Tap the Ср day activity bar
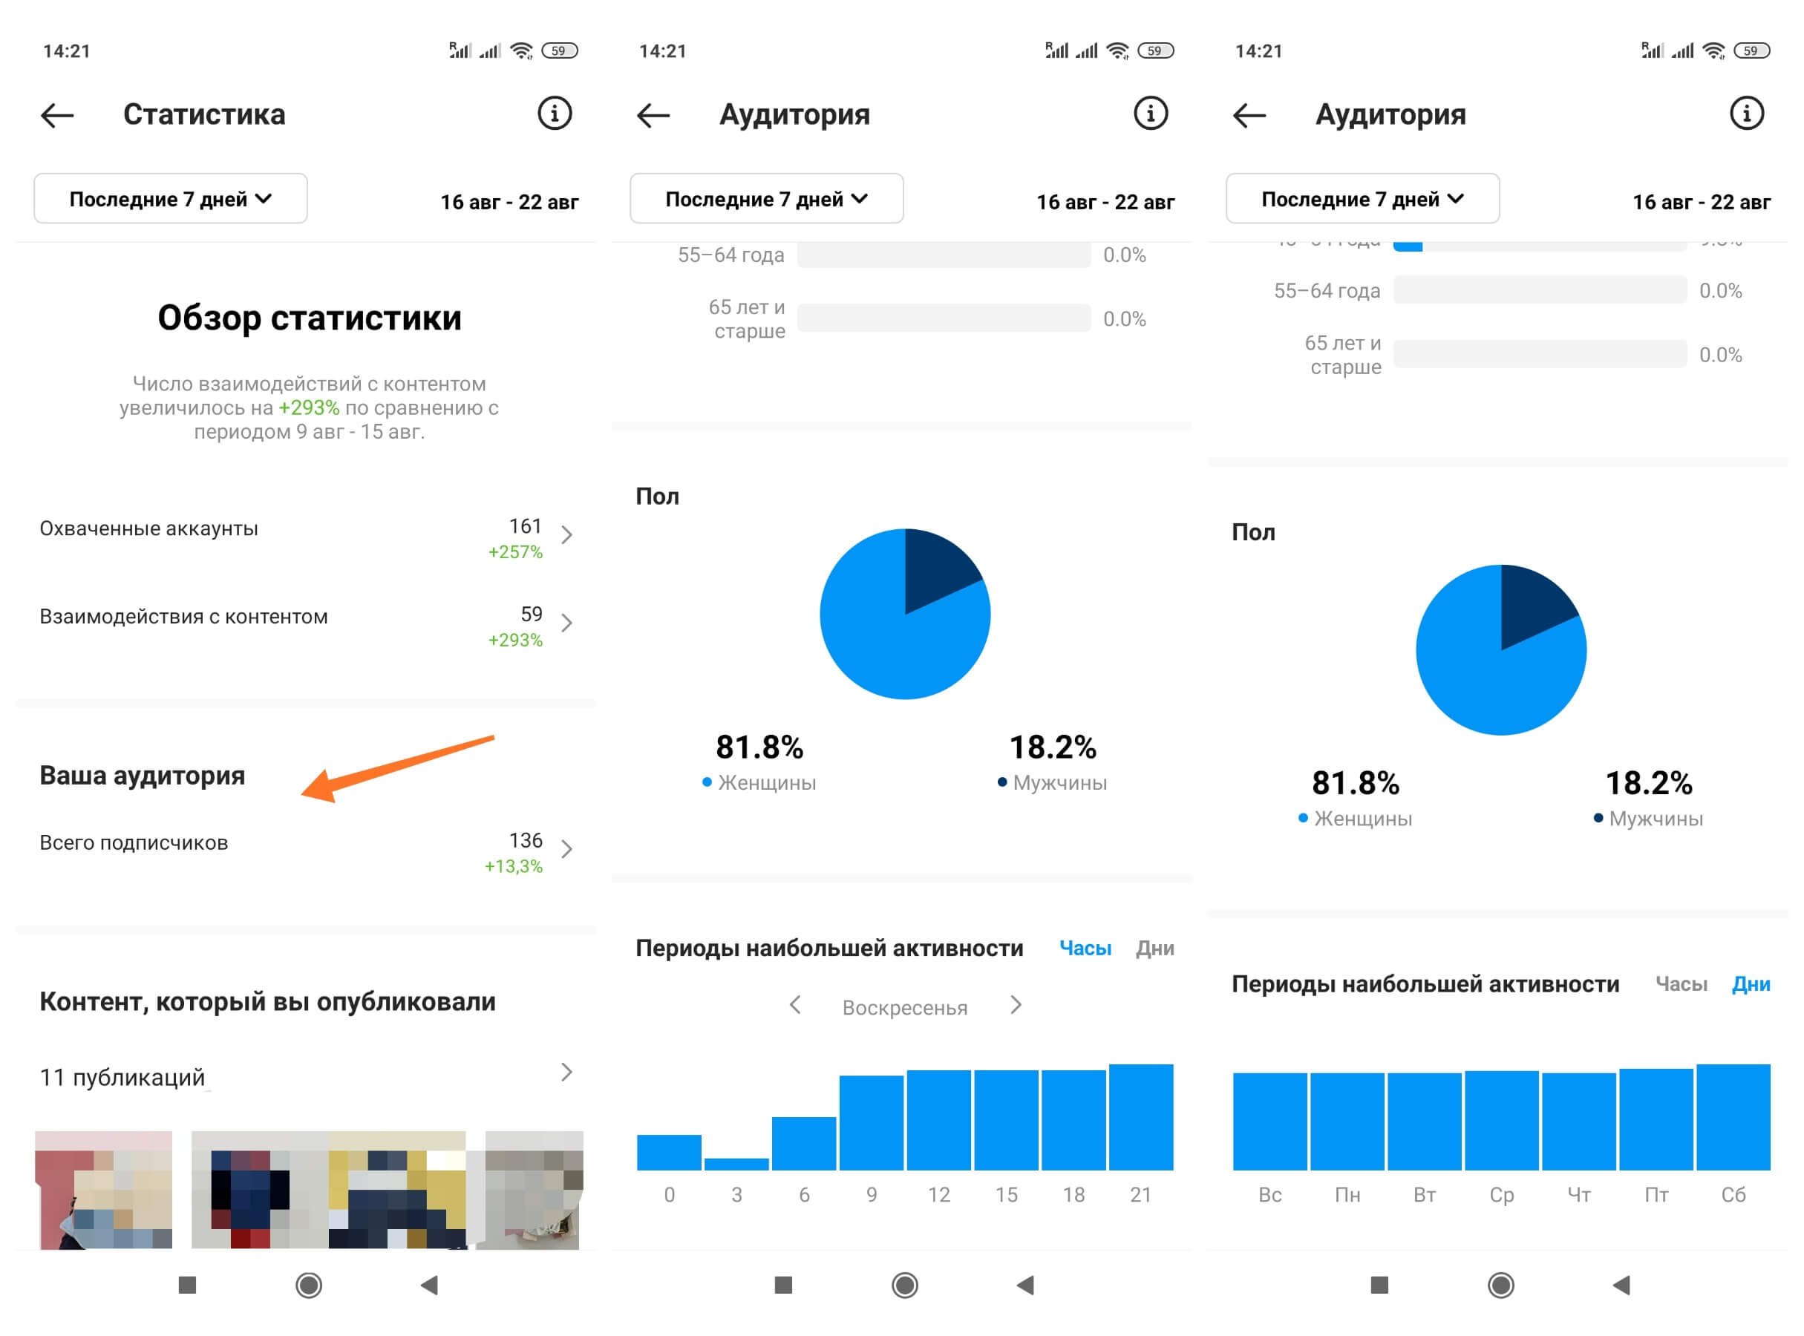 [x=1503, y=1121]
